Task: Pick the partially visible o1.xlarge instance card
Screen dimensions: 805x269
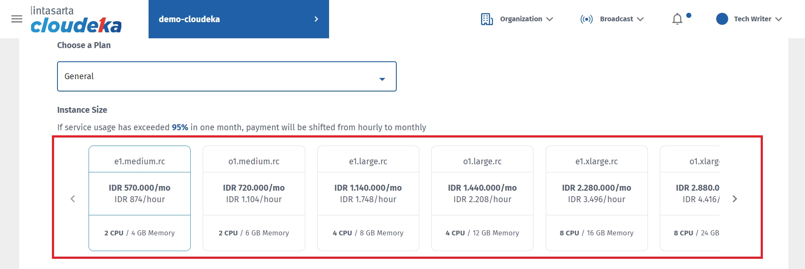Action: pyautogui.click(x=690, y=198)
